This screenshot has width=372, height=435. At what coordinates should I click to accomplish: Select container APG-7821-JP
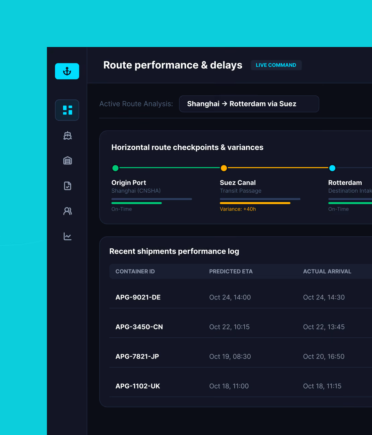[x=137, y=356]
